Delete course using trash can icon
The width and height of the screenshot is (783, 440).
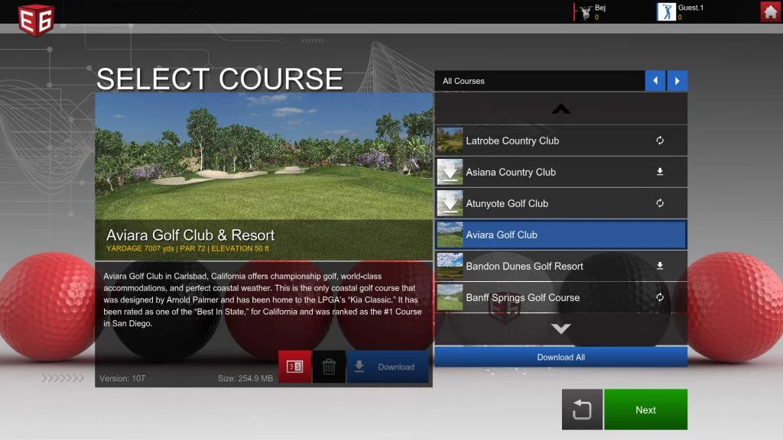point(329,367)
